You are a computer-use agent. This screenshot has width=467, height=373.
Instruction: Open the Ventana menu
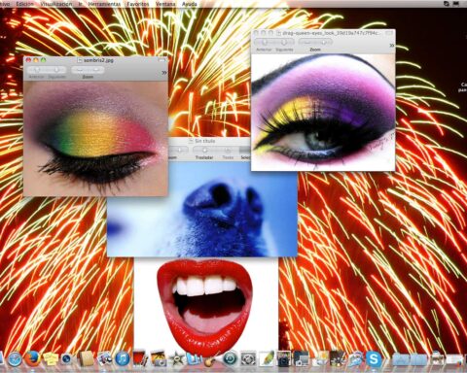pos(165,4)
